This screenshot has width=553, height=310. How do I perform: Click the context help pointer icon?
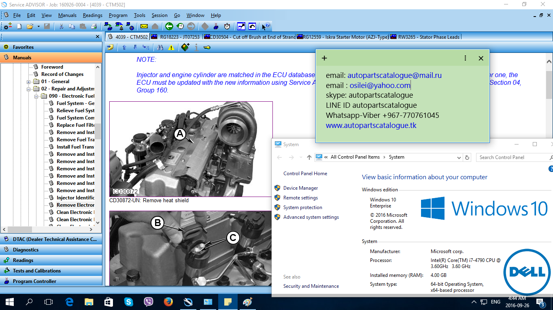(x=266, y=27)
